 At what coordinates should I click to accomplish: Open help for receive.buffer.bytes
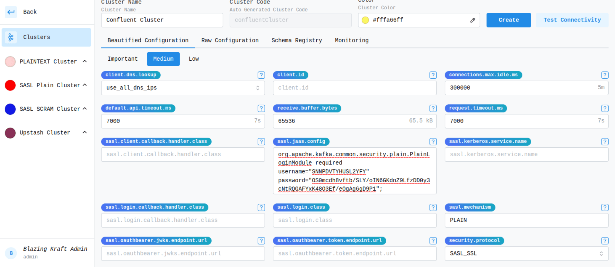click(433, 108)
